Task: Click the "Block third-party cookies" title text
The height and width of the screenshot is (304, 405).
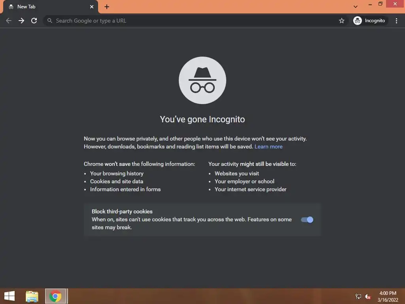Action: click(122, 211)
